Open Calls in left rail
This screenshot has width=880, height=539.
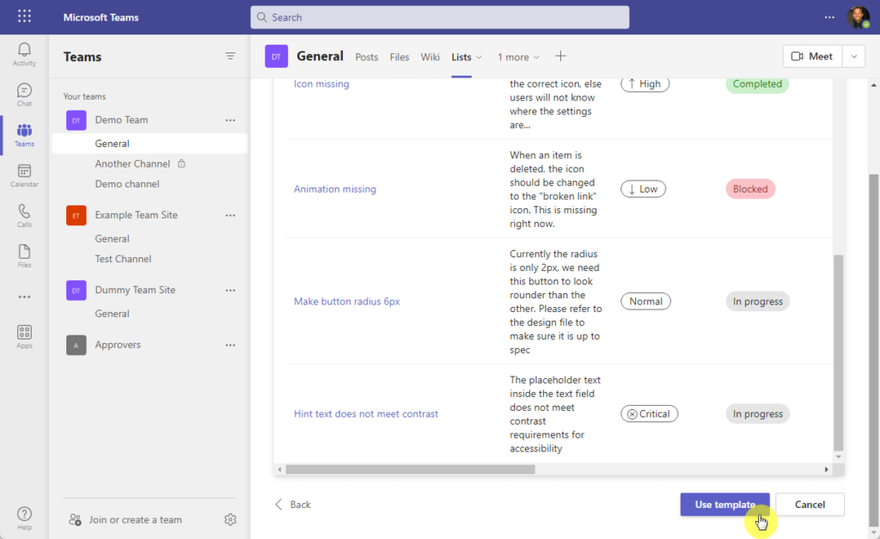coord(24,216)
